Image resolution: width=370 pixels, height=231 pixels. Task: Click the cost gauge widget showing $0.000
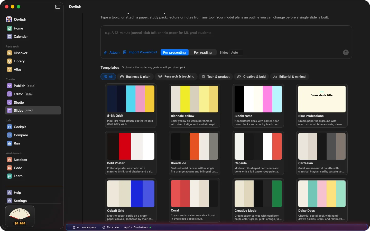tap(20, 216)
